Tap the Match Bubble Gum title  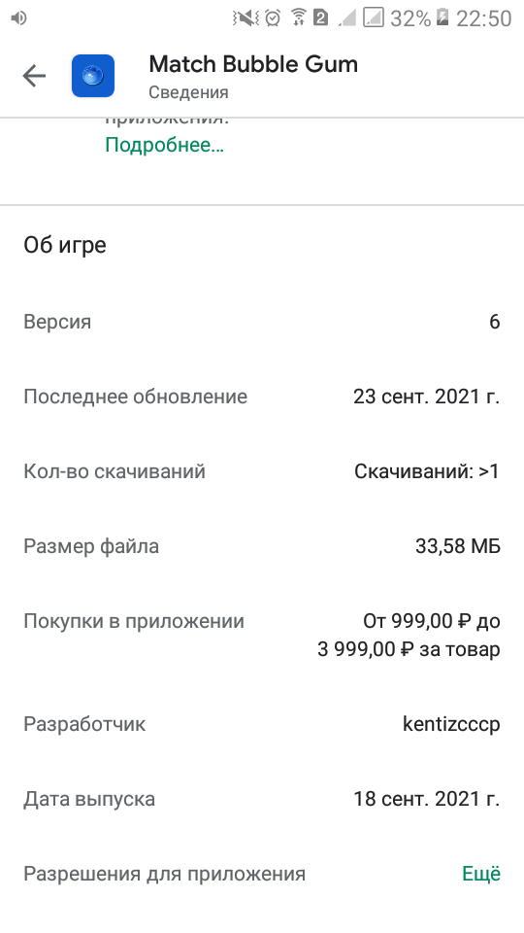pyautogui.click(x=253, y=64)
